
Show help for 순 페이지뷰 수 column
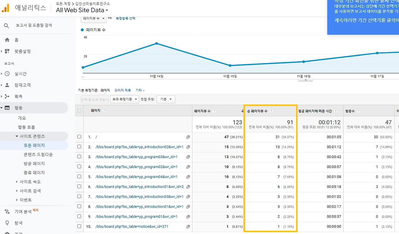pos(271,111)
